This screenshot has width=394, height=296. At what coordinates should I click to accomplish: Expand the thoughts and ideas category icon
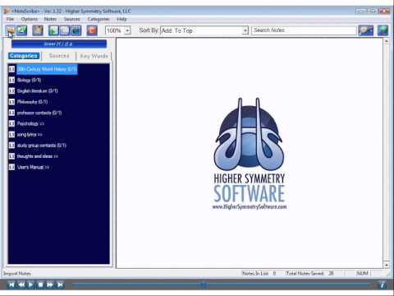(x=11, y=156)
